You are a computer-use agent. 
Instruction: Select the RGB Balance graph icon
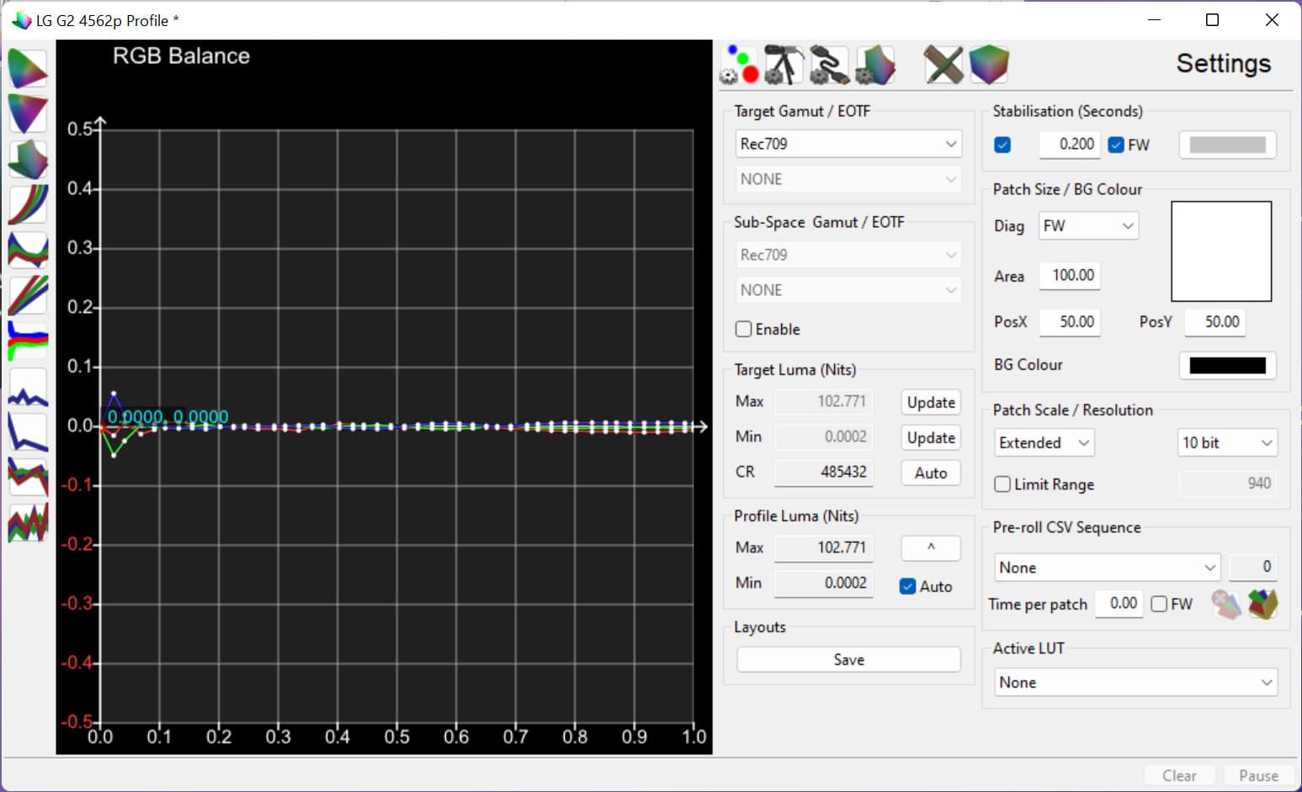[28, 341]
